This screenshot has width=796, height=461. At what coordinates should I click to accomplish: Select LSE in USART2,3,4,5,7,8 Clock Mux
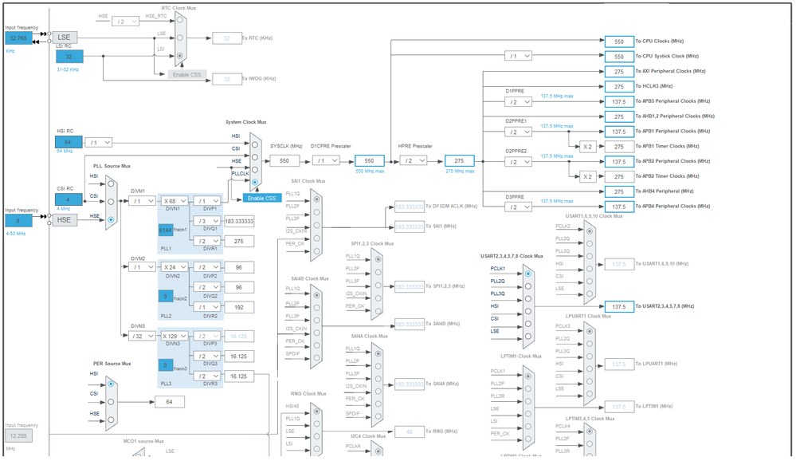coord(528,337)
